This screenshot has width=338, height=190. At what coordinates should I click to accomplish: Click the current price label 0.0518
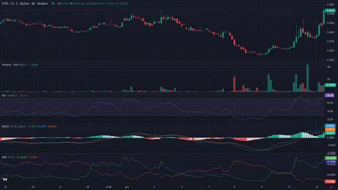[x=330, y=10]
